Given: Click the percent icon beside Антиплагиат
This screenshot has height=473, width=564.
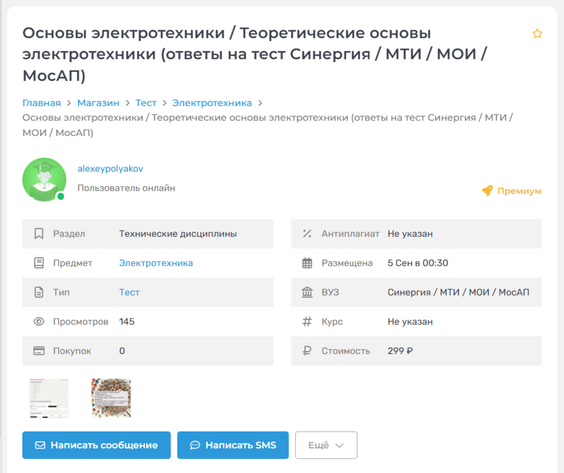Looking at the screenshot, I should point(307,234).
